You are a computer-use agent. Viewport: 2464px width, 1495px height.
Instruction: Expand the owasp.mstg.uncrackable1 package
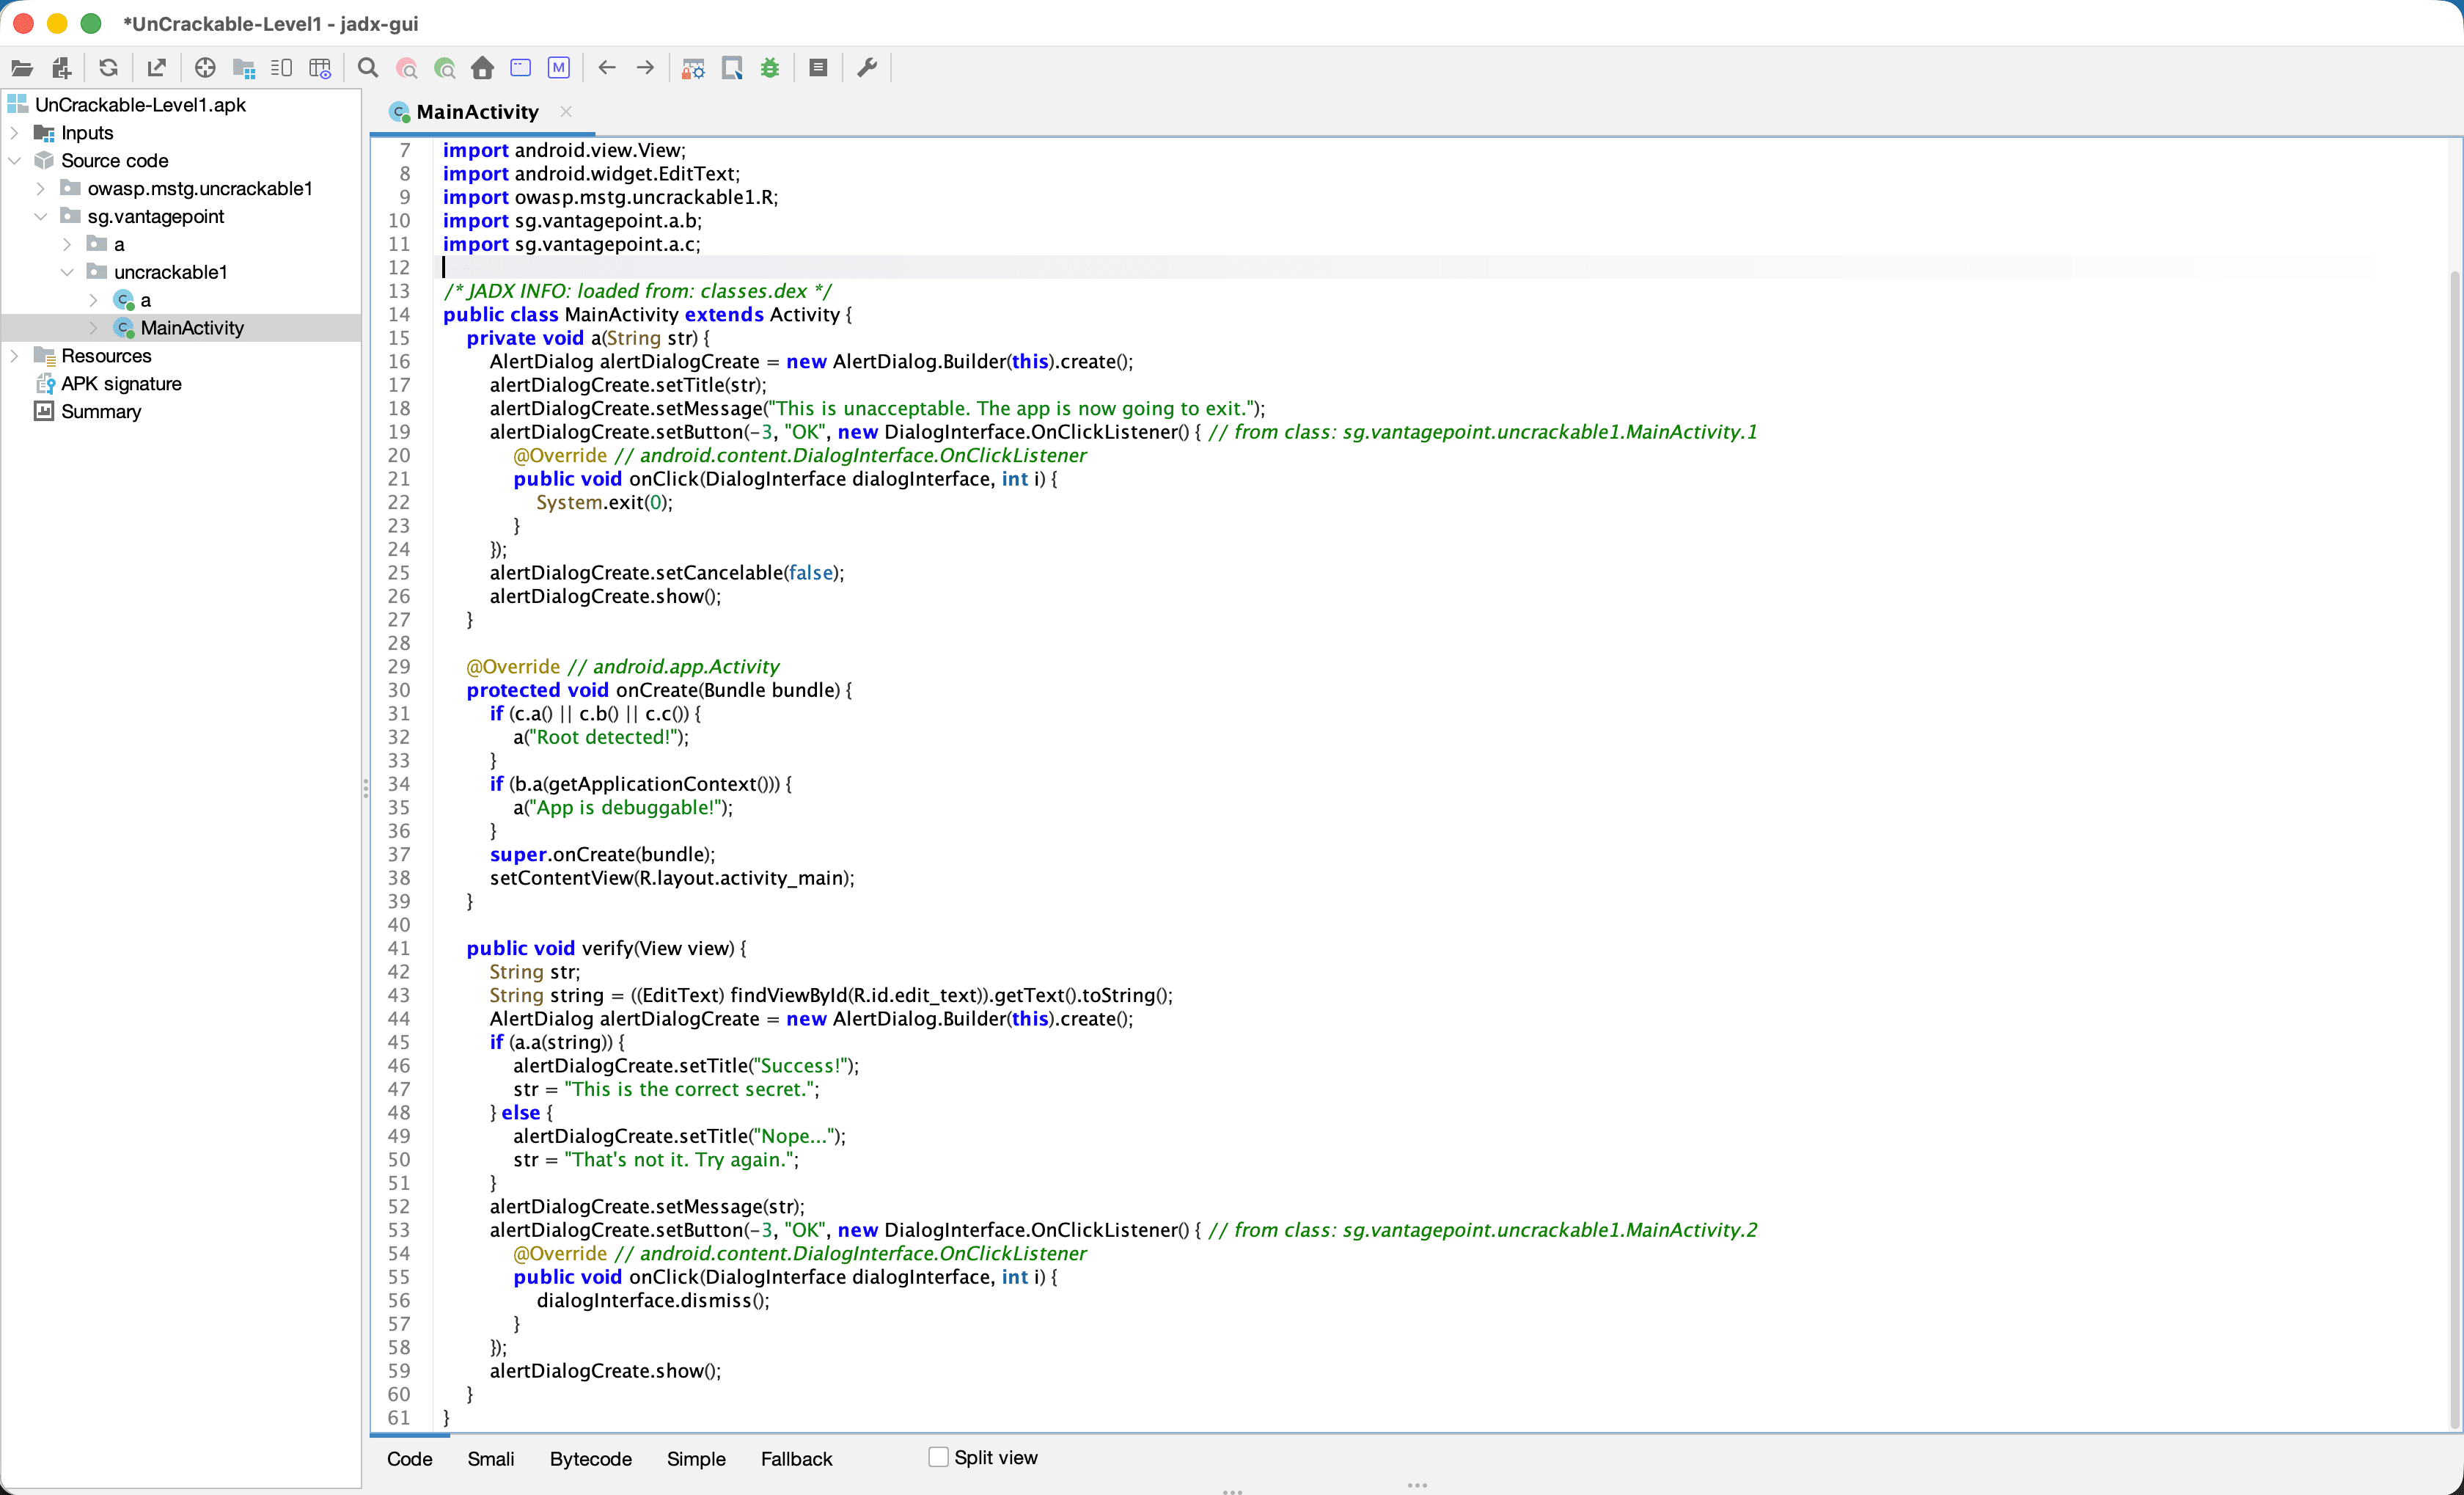[40, 189]
